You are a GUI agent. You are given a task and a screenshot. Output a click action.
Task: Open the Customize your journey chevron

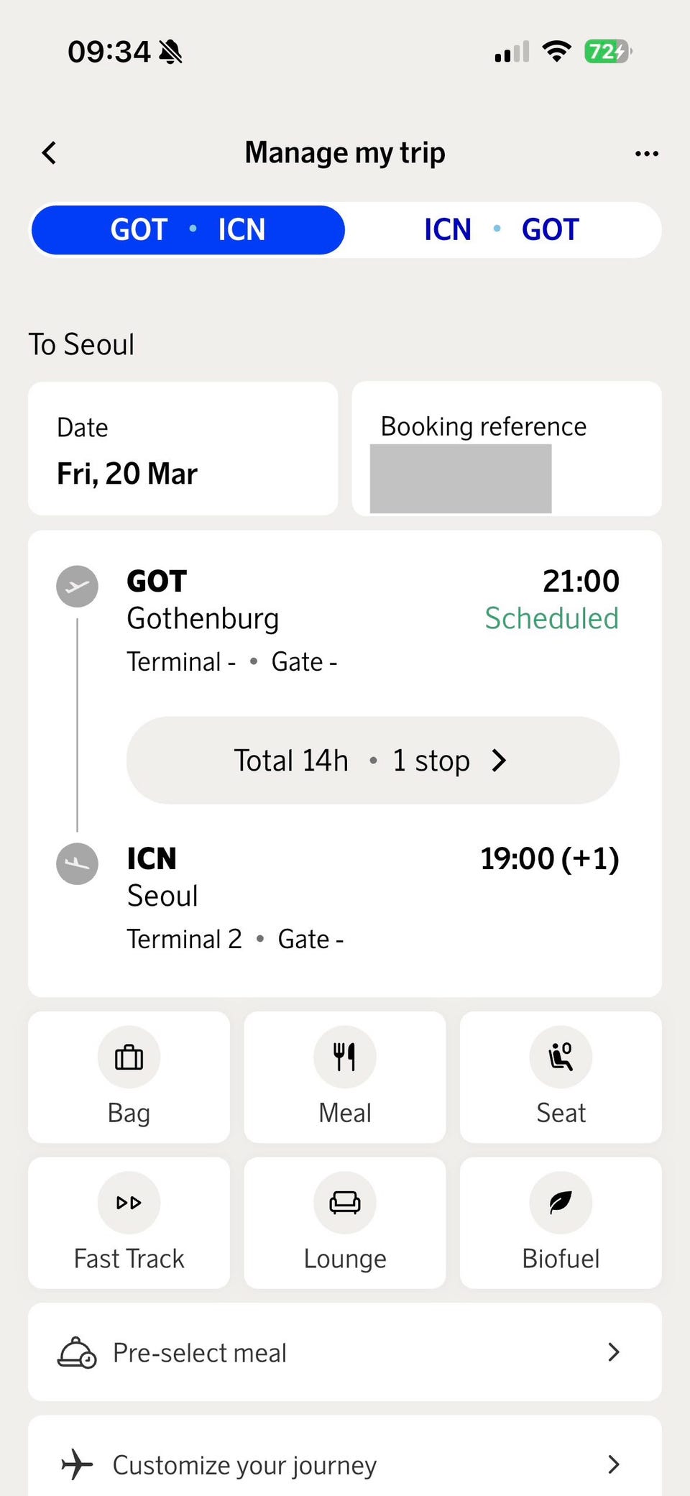point(613,1464)
